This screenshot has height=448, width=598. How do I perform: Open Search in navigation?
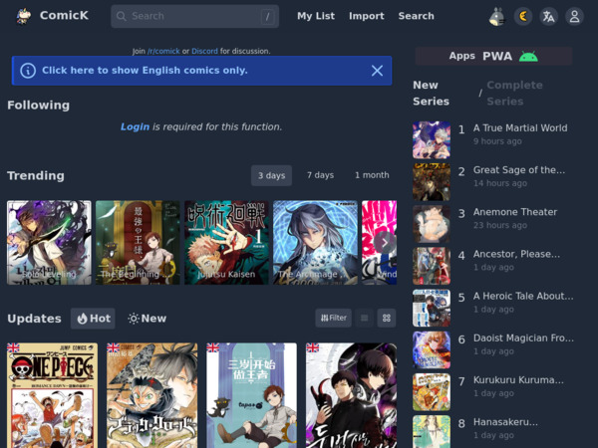[416, 16]
